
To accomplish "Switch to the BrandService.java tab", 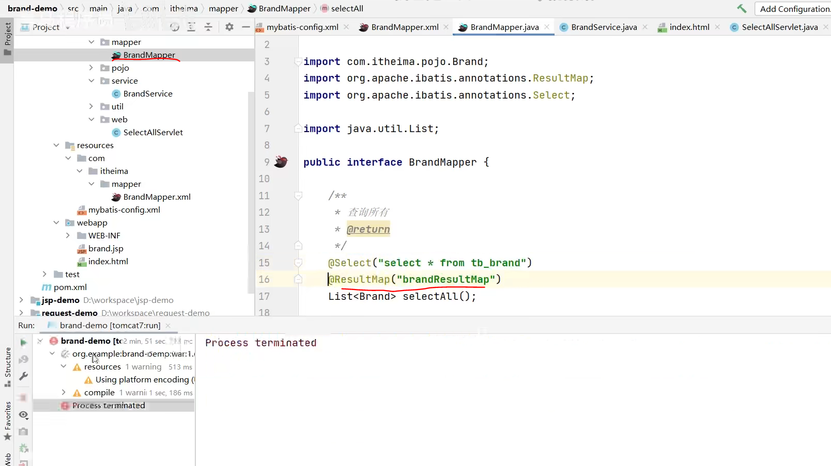I will tap(604, 27).
